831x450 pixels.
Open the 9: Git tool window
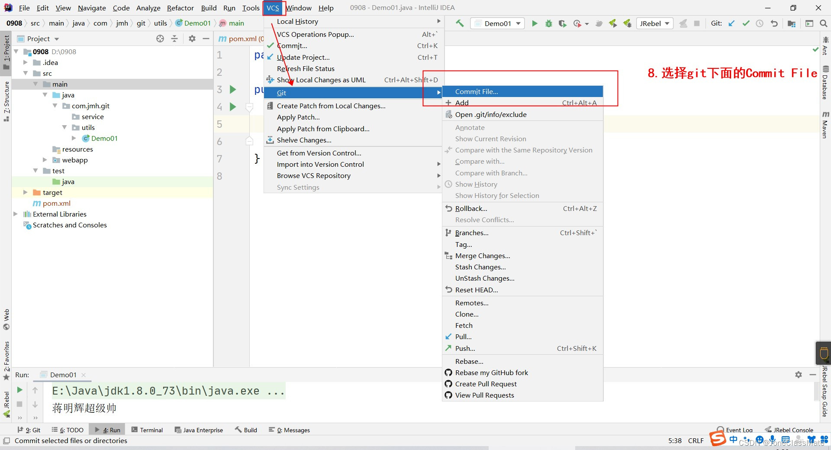pos(29,430)
